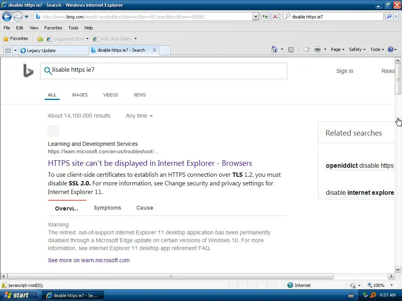402x301 pixels.
Task: Open the Page command bar menu
Action: [x=337, y=49]
